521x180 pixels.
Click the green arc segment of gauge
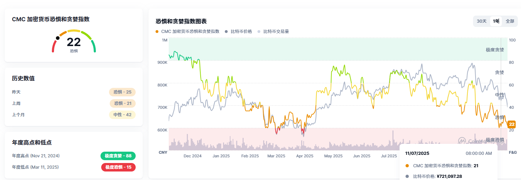93,46
